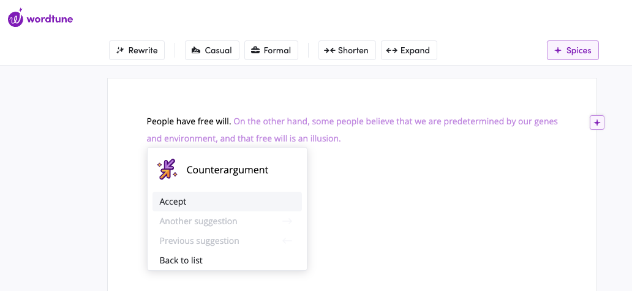Choose Previous suggestion in the popup

click(199, 241)
